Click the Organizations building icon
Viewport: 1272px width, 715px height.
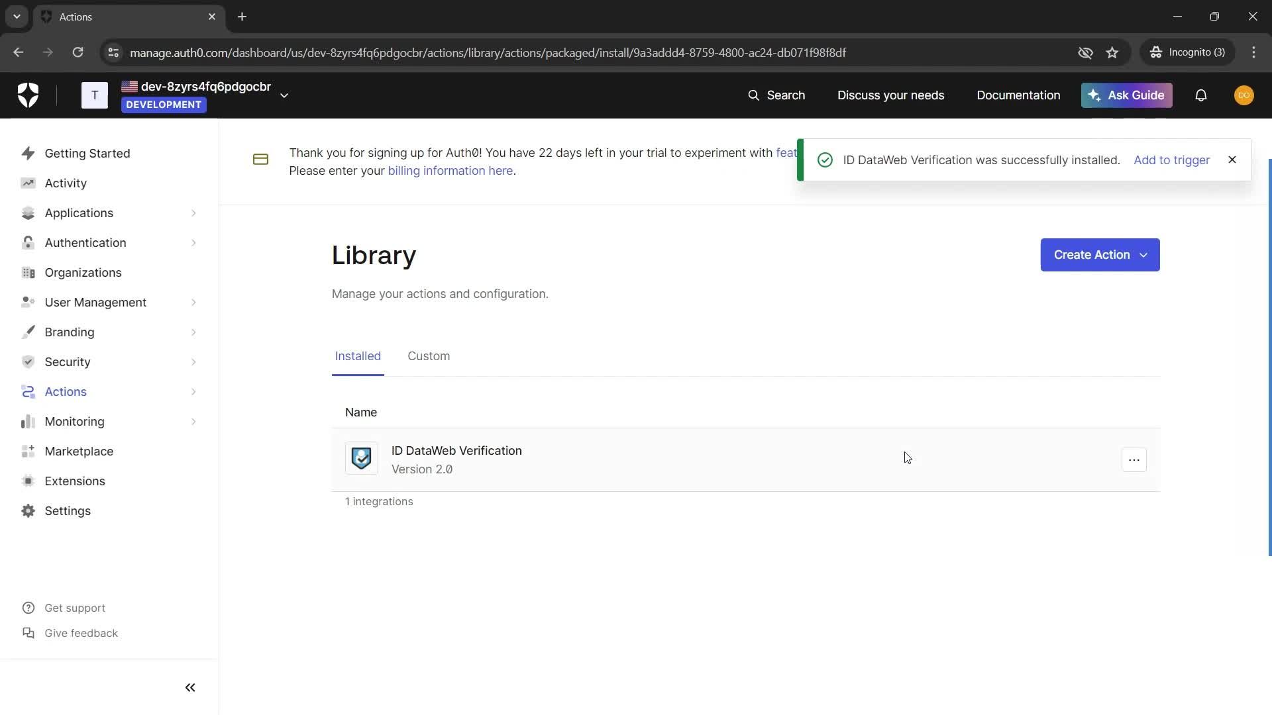tap(28, 273)
